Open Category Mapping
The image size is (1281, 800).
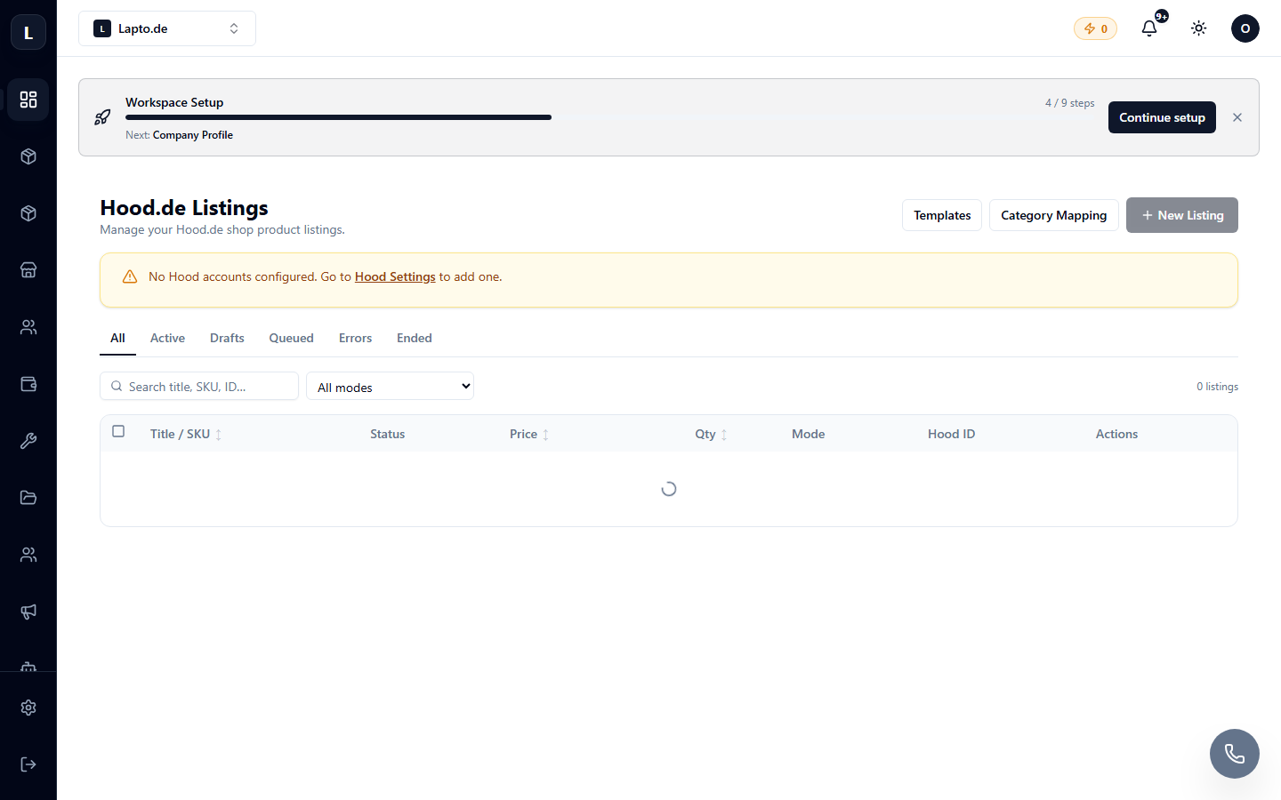click(1054, 215)
